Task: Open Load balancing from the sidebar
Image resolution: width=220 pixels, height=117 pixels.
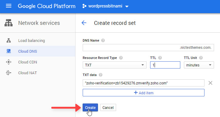Action: (x=38, y=40)
